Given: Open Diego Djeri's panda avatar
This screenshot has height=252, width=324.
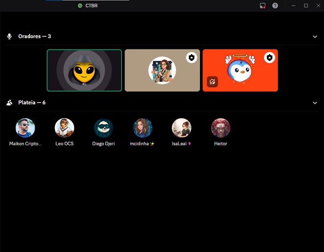Looking at the screenshot, I should tap(103, 128).
